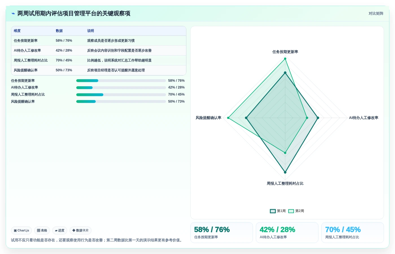Click the 风险提醒确认率 progress bar

click(x=121, y=101)
